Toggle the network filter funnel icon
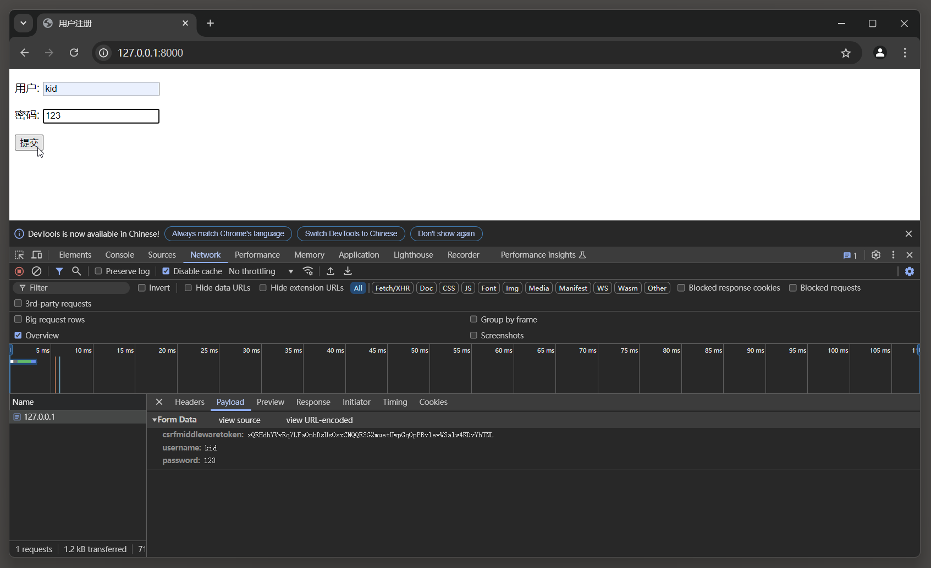The height and width of the screenshot is (568, 931). (x=59, y=271)
